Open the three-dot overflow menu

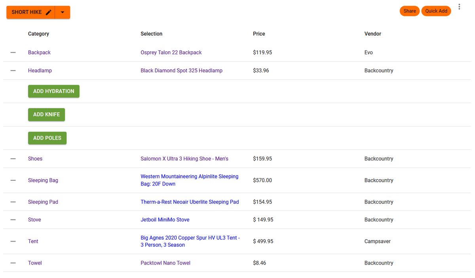pos(459,6)
